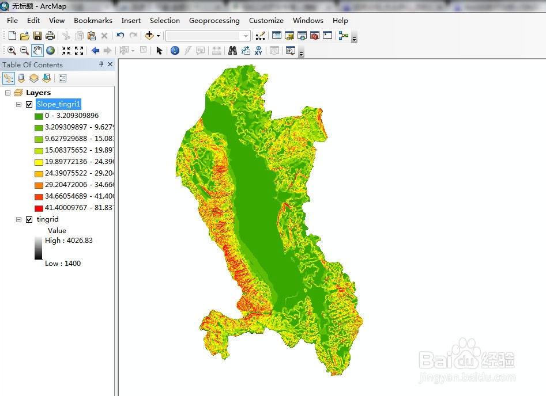Select the tingrid layer name
This screenshot has height=396, width=546.
click(48, 219)
